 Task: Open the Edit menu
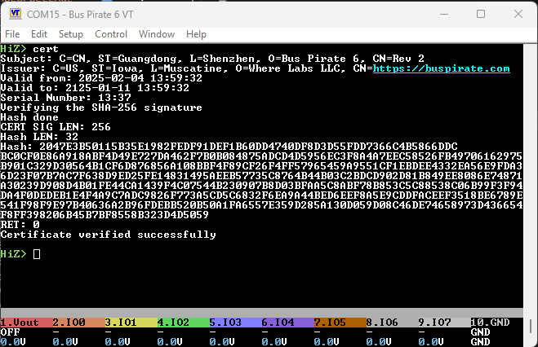(39, 34)
